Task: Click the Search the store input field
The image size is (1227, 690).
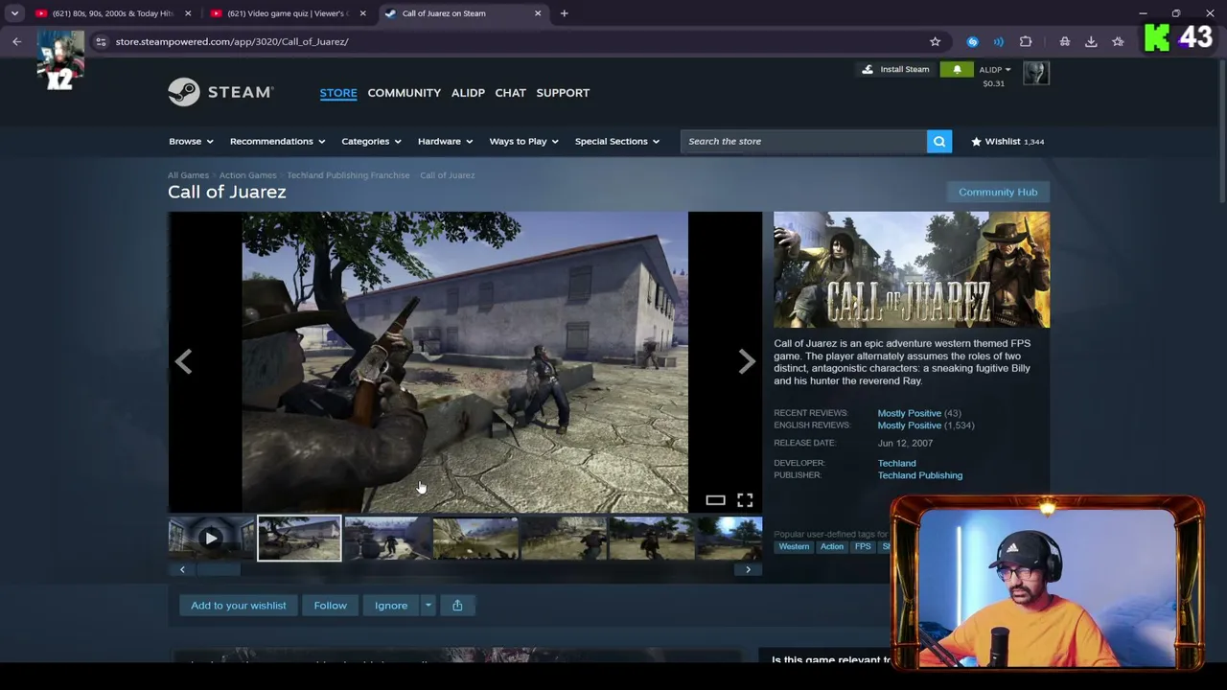Action: [803, 141]
